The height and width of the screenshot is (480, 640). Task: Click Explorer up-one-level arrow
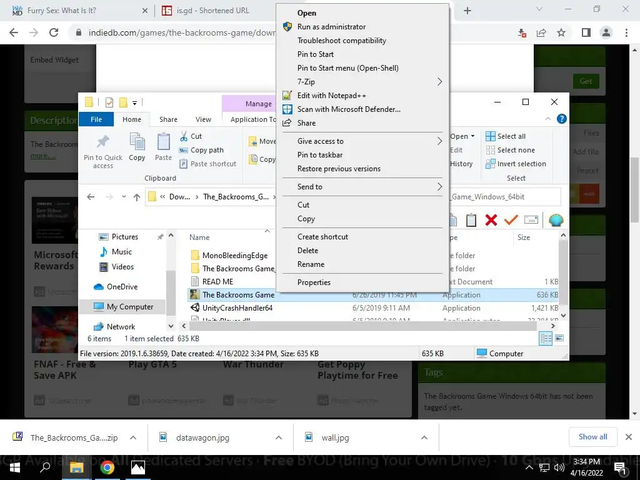coord(137,197)
